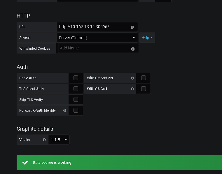The image size is (222, 174).
Task: Click the With Credentials info icon
Action: pos(132,78)
